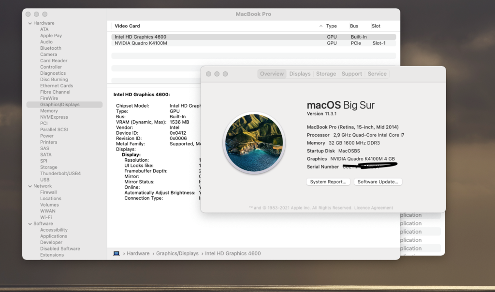The height and width of the screenshot is (292, 495).
Task: Open Wi-Fi under Network
Action: (x=46, y=218)
